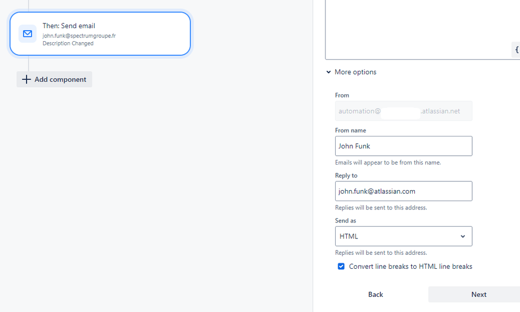Click the Description Changed subject on card
Viewport: 520px width, 312px height.
(x=68, y=43)
